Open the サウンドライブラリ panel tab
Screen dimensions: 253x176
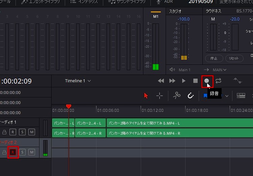(x=127, y=2)
